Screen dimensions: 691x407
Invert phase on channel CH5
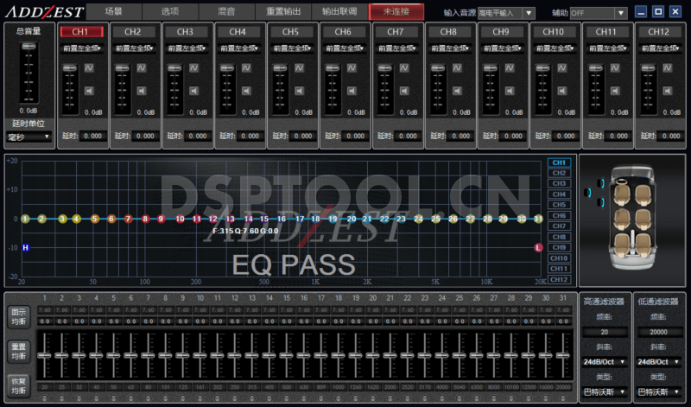coord(299,68)
